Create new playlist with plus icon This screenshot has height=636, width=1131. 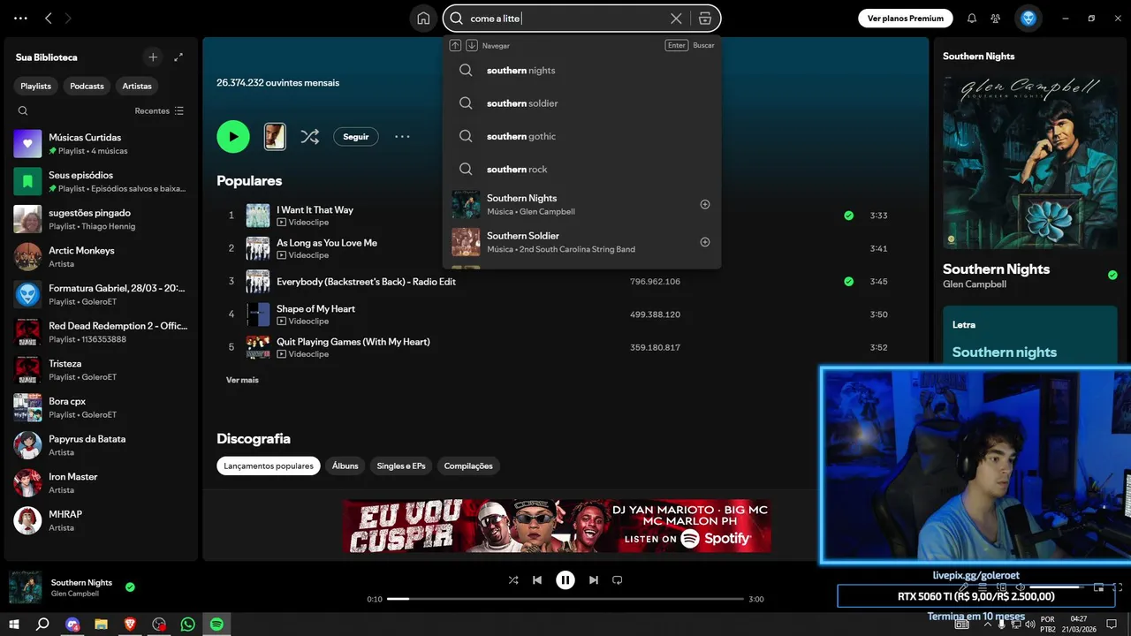[x=153, y=57]
